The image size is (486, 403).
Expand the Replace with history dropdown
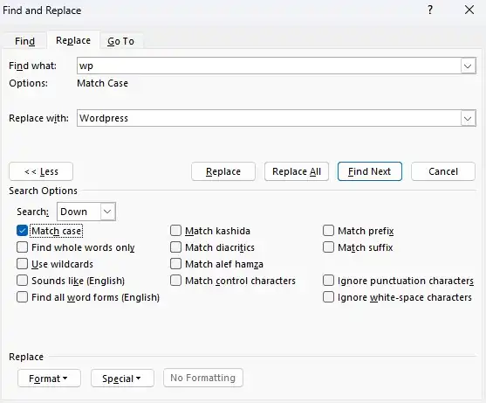pos(468,118)
